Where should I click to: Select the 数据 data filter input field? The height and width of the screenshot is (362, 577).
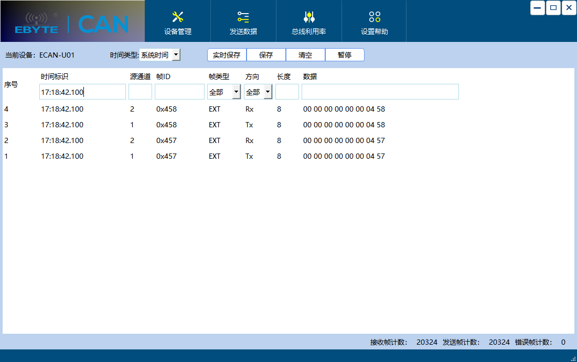pyautogui.click(x=380, y=91)
